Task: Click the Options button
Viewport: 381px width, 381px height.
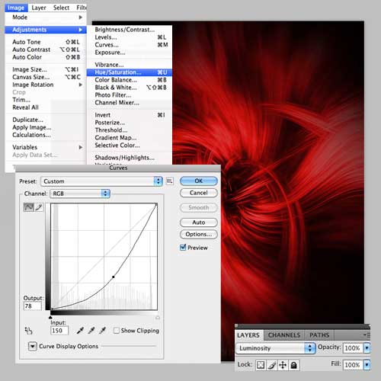Action: 199,234
